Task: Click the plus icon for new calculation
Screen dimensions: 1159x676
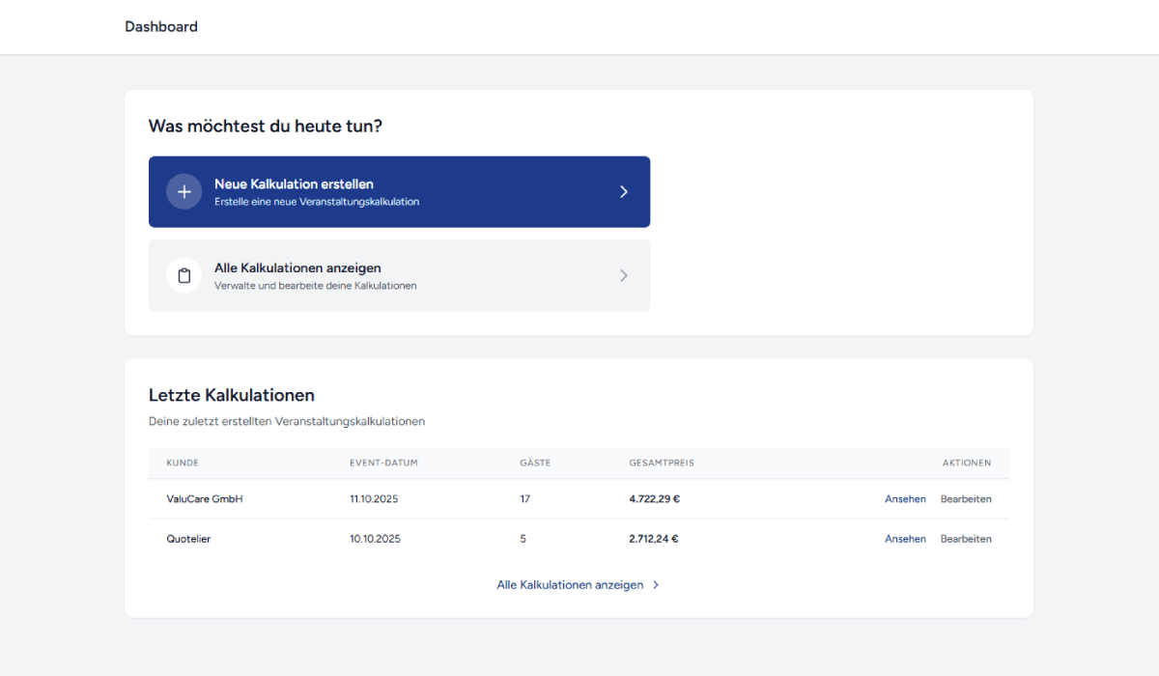Action: (184, 191)
